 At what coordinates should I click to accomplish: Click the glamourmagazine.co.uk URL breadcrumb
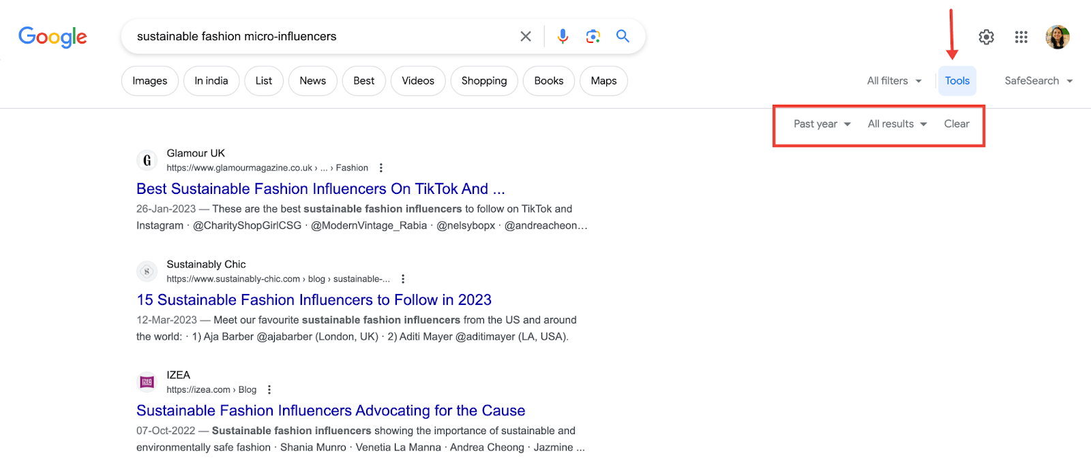point(267,168)
